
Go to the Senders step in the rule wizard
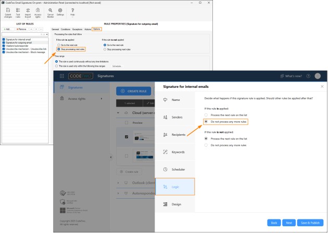(175, 117)
